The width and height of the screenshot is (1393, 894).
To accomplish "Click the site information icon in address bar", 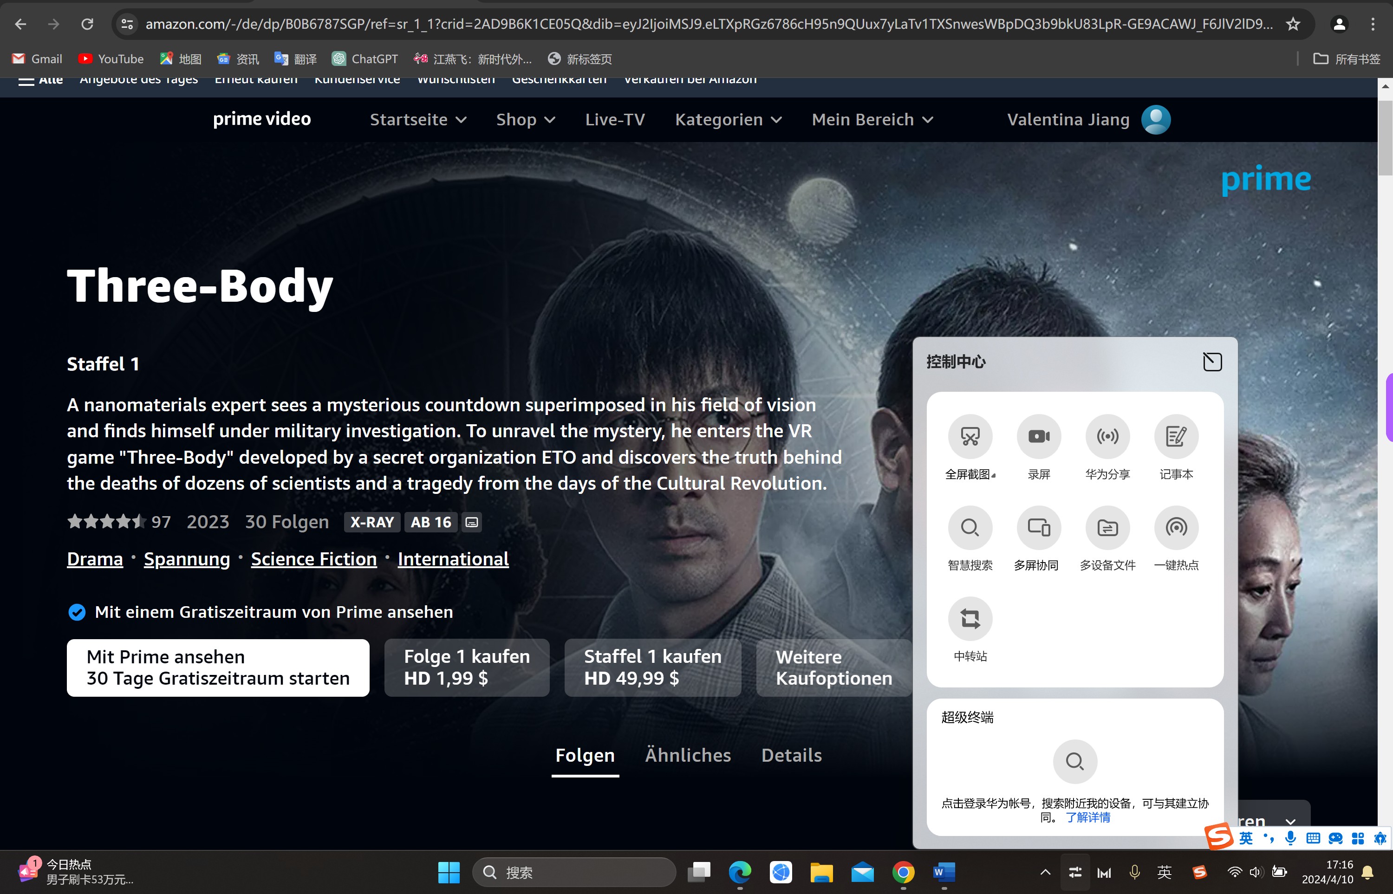I will tap(127, 24).
